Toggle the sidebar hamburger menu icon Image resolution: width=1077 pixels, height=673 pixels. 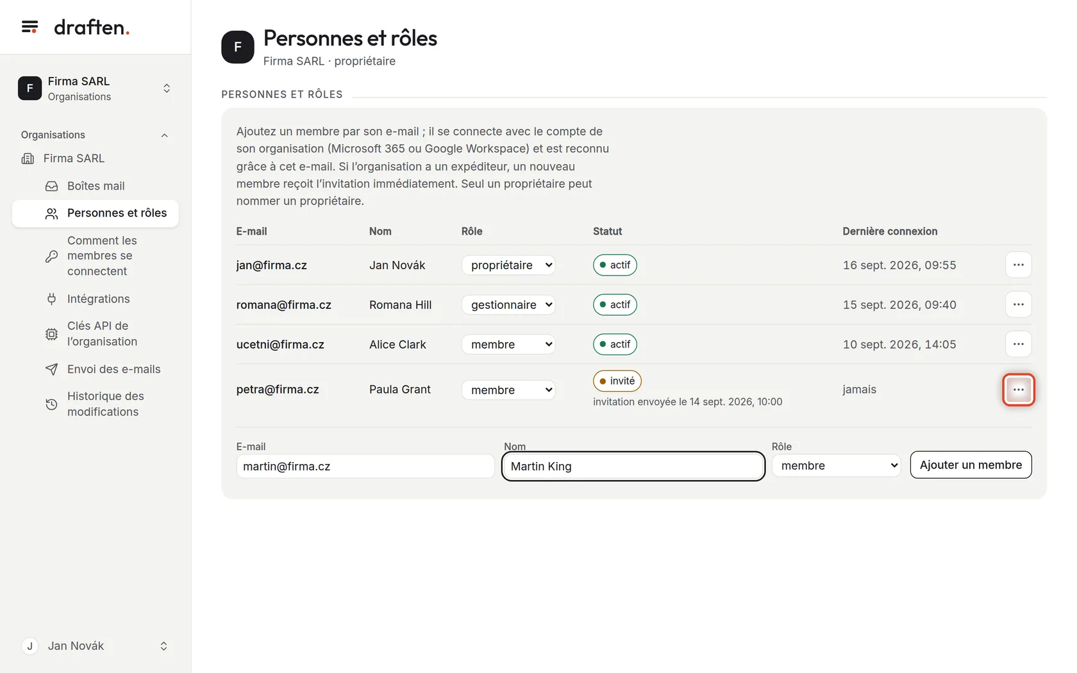click(29, 27)
